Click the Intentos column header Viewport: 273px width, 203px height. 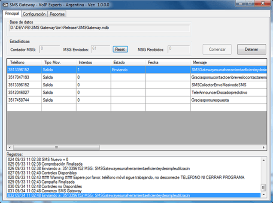[94, 63]
